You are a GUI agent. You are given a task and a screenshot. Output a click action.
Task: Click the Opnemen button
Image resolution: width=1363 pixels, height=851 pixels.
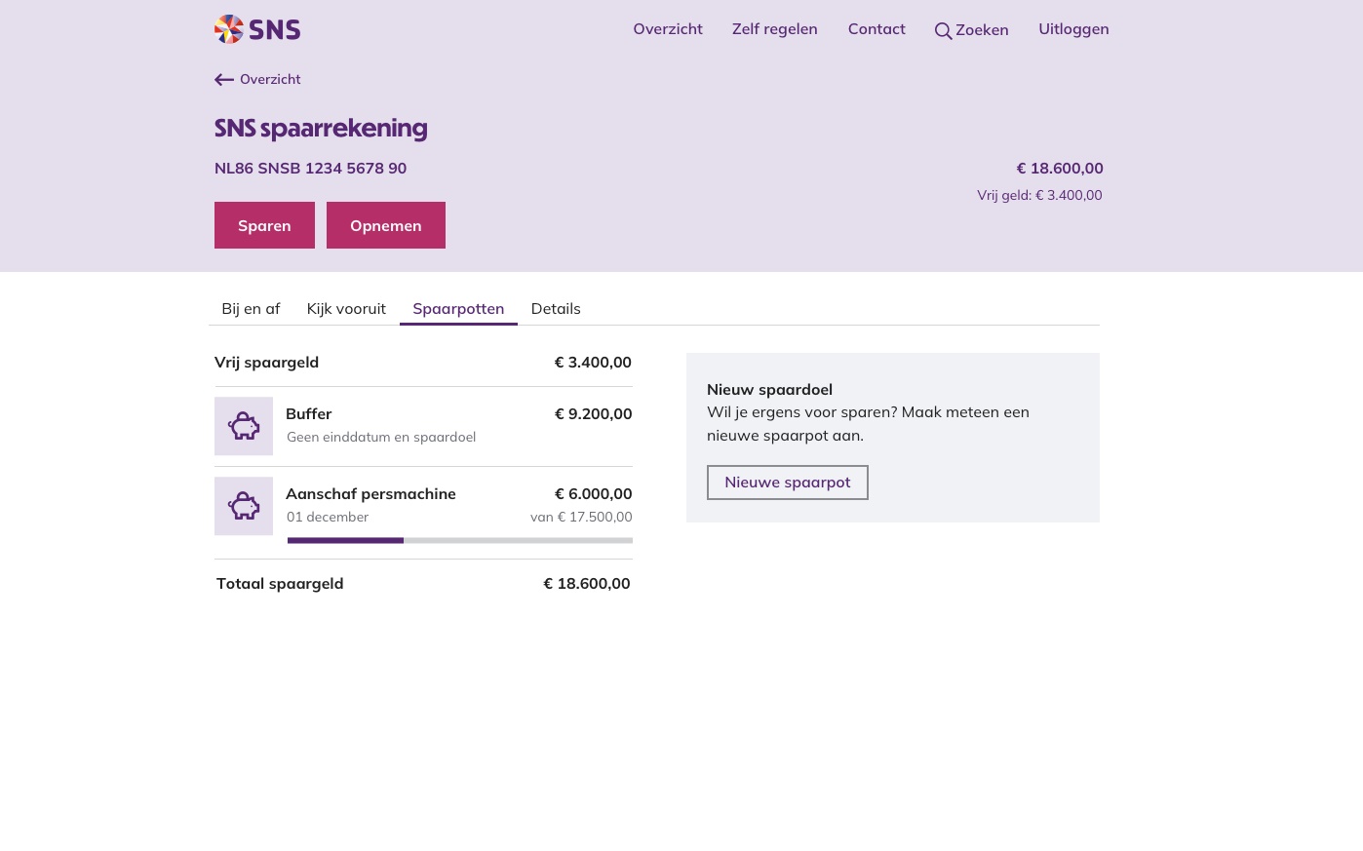[386, 225]
